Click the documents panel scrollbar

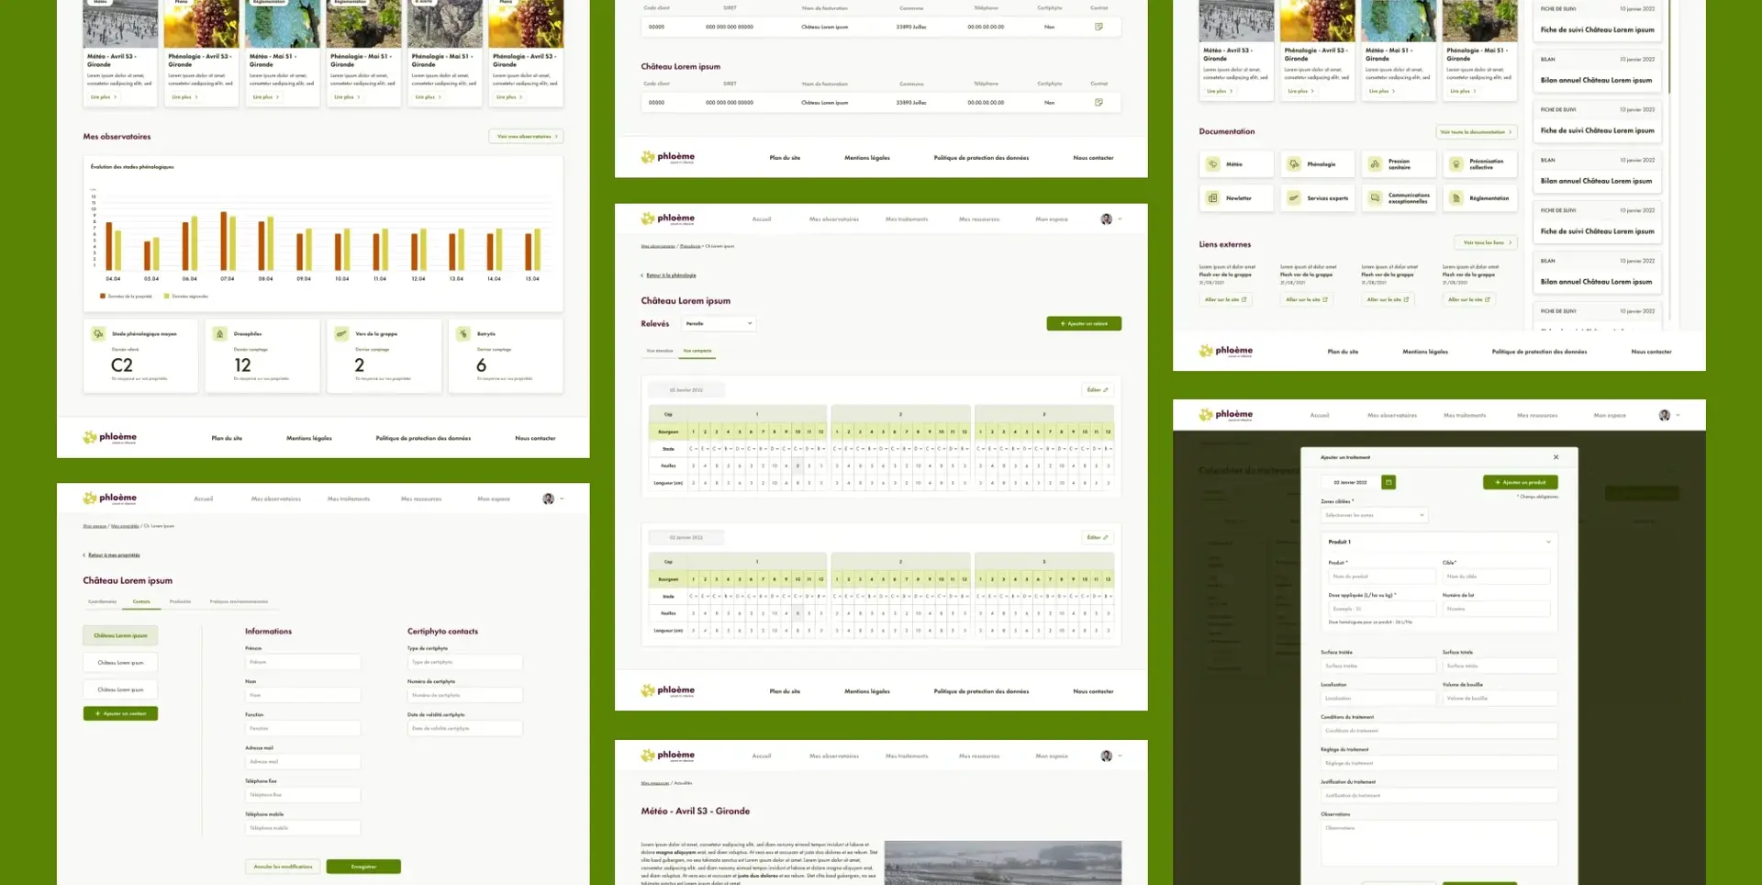coord(1670,46)
